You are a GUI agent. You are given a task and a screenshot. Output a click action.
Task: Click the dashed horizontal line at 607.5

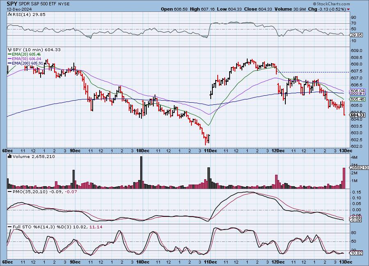click(x=314, y=72)
